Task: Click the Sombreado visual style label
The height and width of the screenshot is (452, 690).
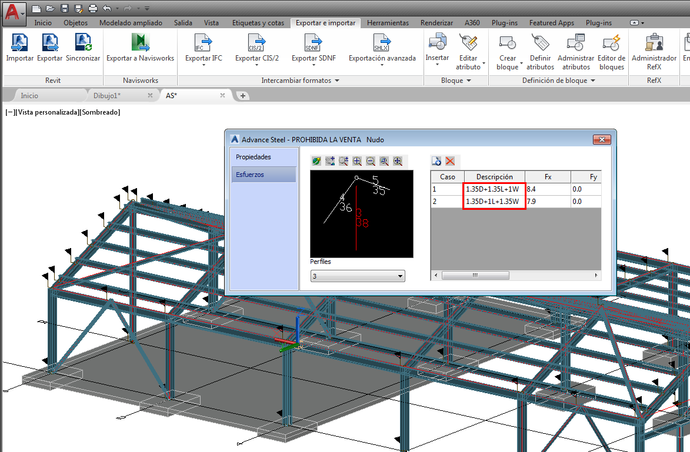Action: [x=100, y=112]
